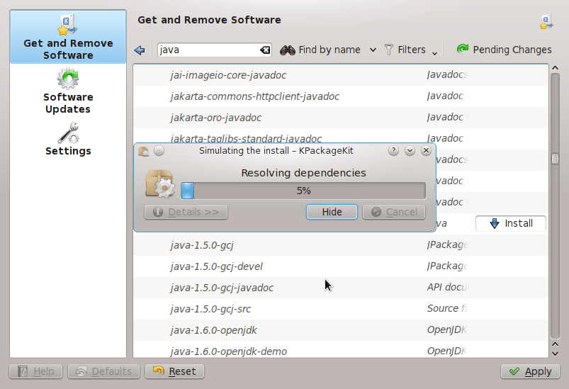Screen dimensions: 569x389
Task: Hide the install simulation dialog
Action: point(332,212)
